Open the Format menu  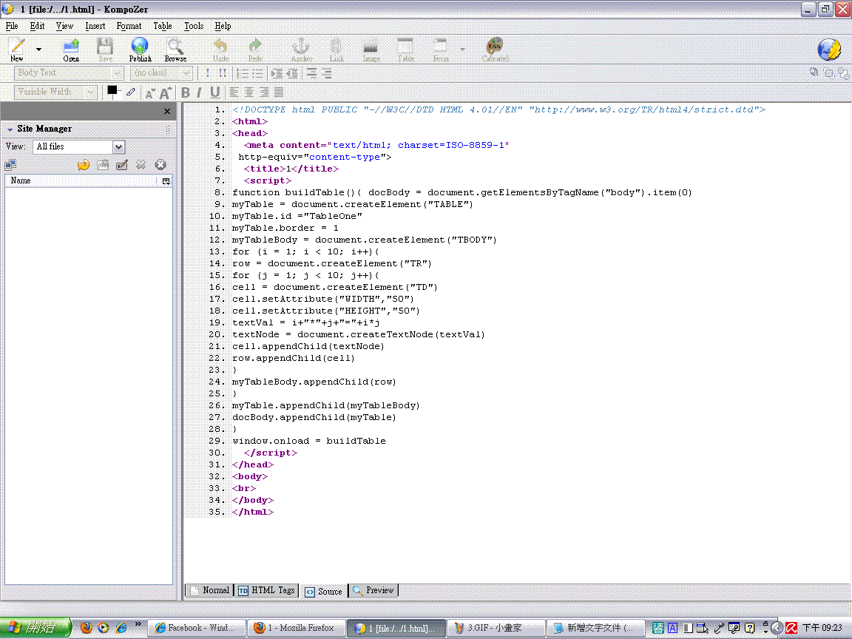click(x=129, y=26)
